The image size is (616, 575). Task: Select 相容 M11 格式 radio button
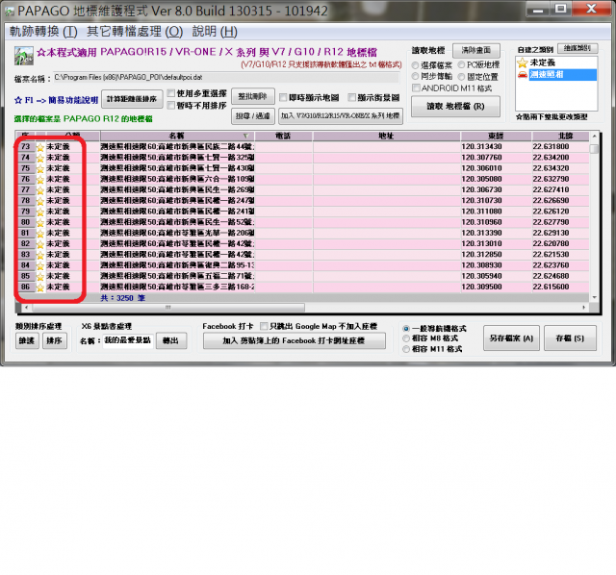pos(406,349)
